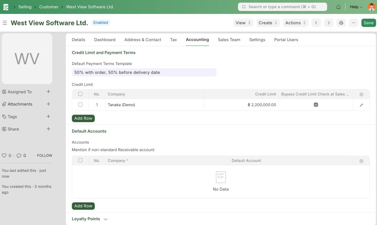The height and width of the screenshot is (225, 377).
Task: Switch to the Sales Team tab
Action: (x=229, y=40)
